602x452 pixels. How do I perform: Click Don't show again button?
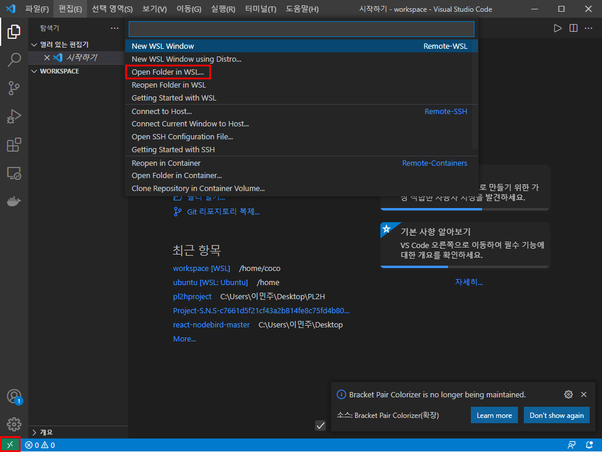(556, 416)
